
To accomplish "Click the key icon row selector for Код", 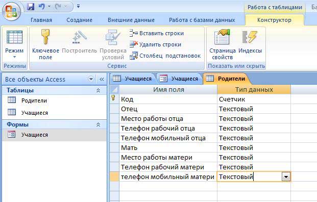I will click(115, 99).
